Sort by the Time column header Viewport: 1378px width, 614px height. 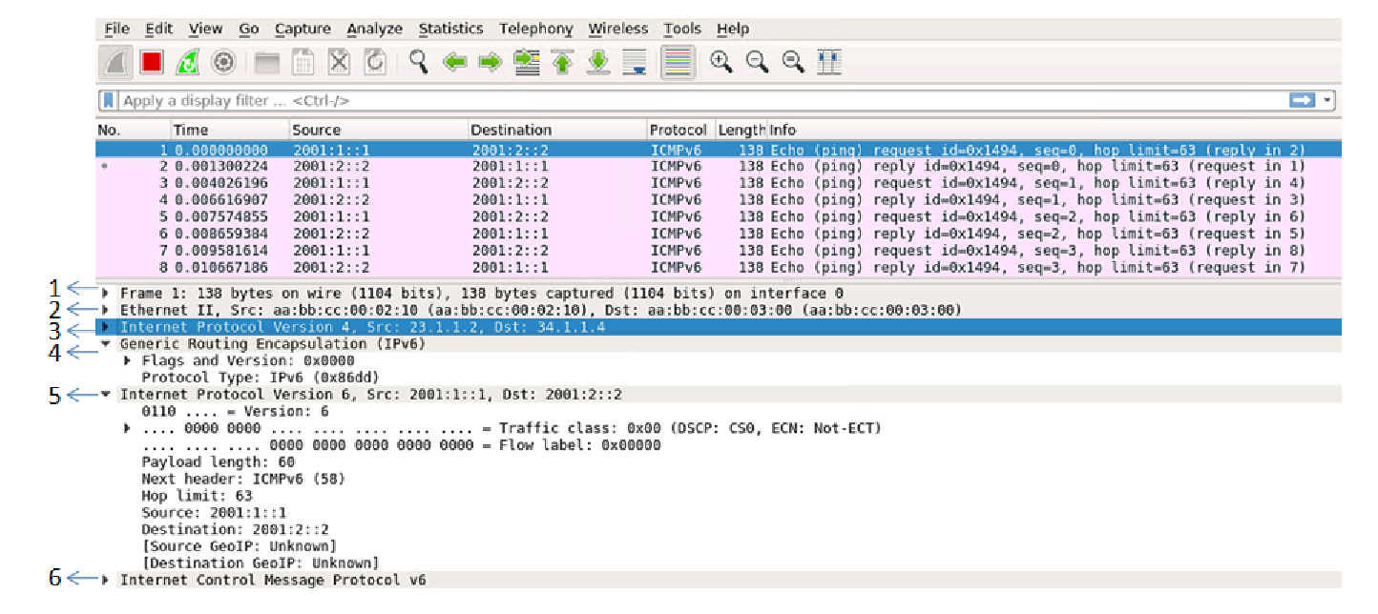229,130
